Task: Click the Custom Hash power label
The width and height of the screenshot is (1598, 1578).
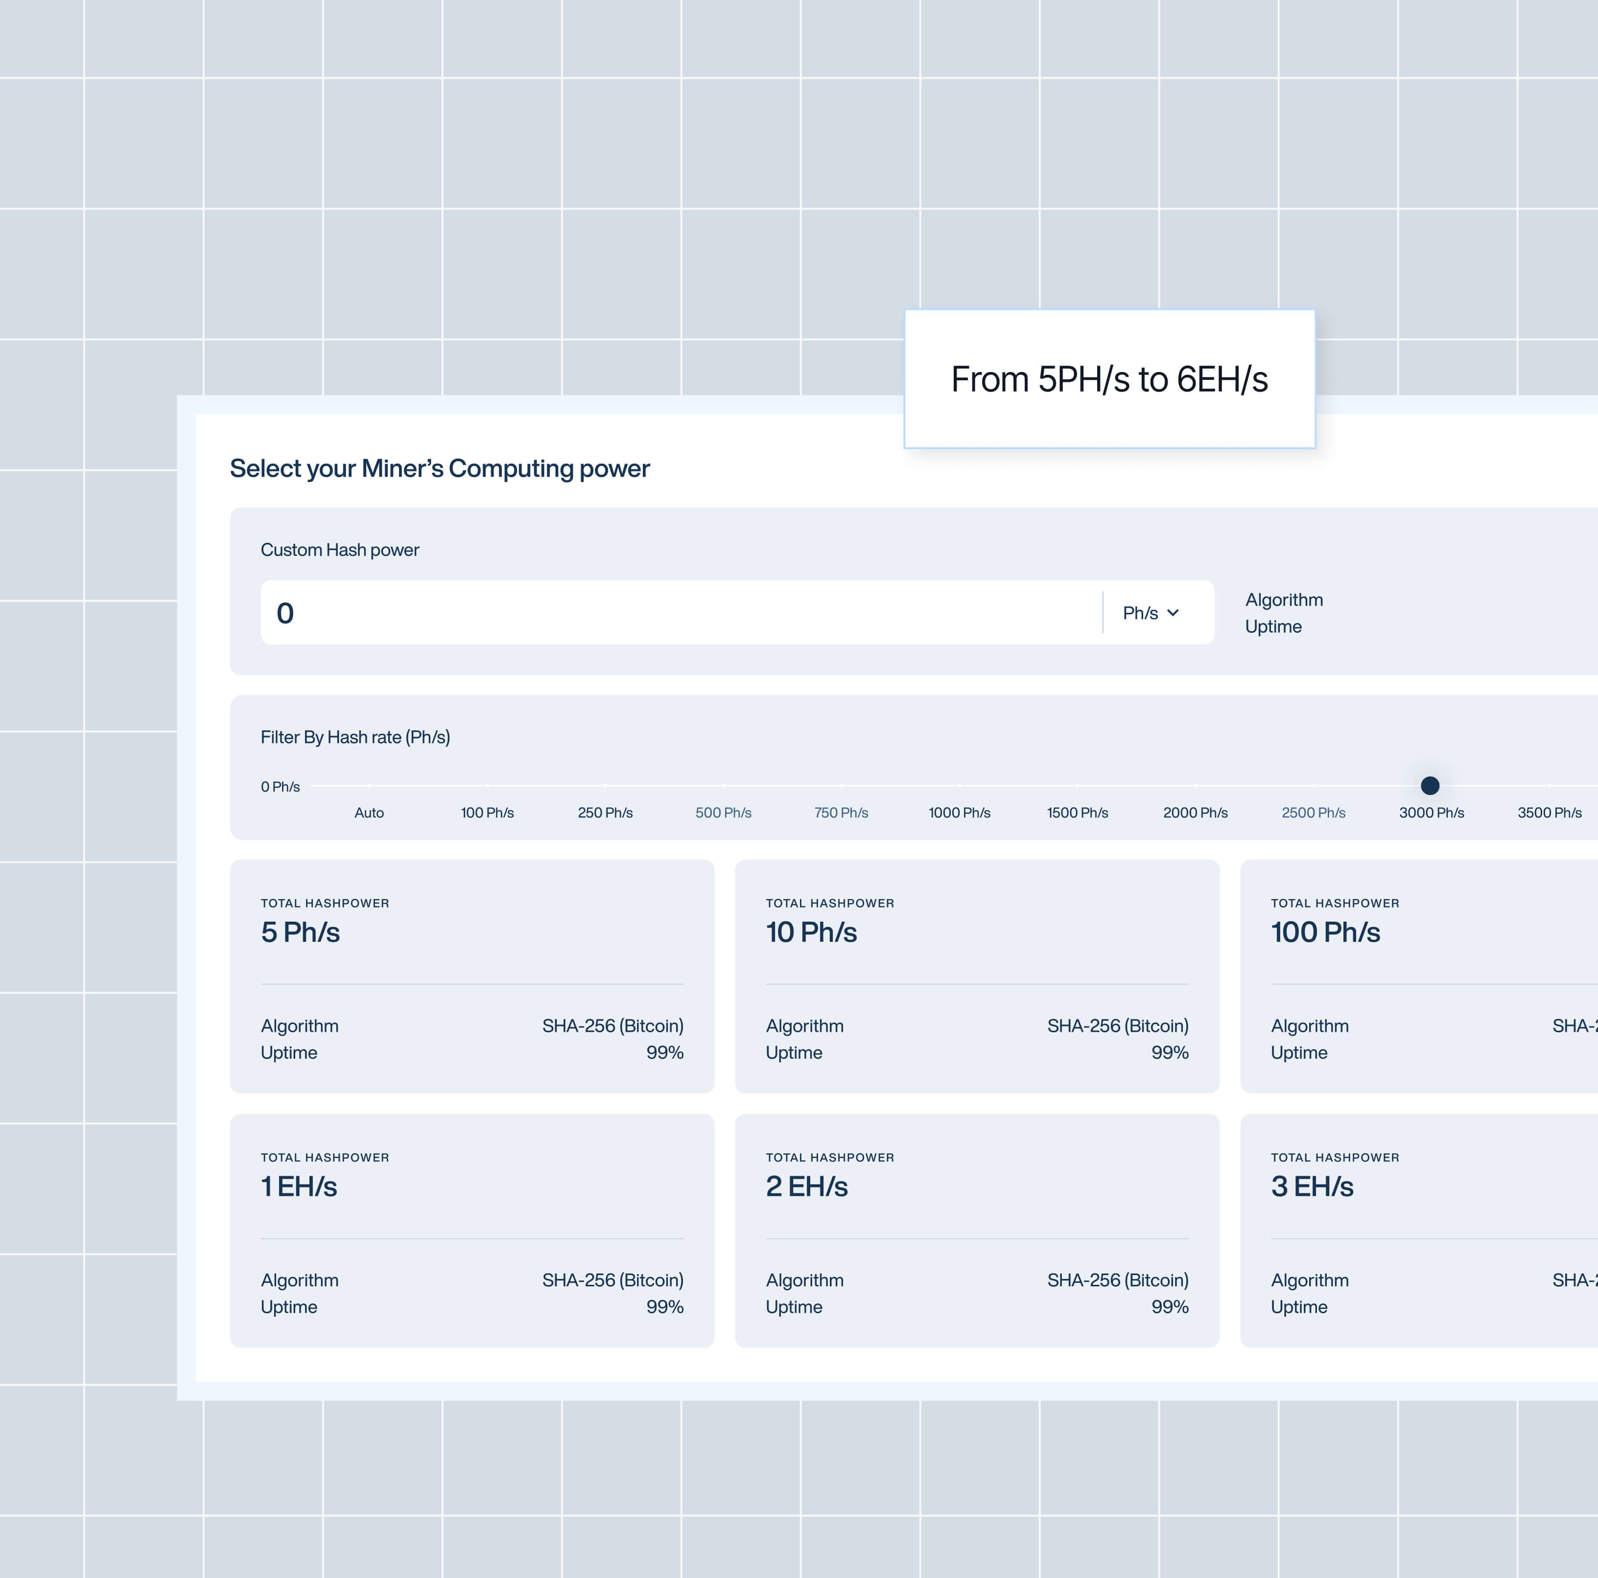Action: (x=340, y=550)
